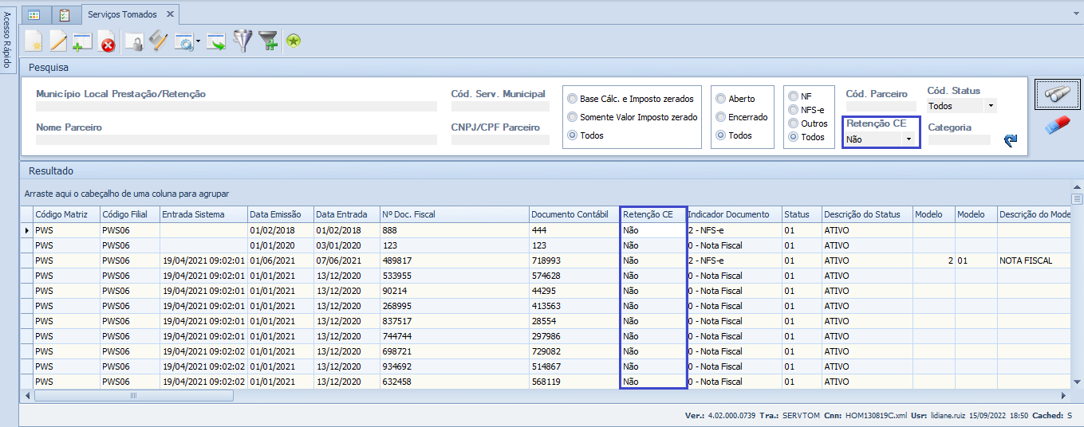Click the Município Local Prestação/Retenção input field

click(x=236, y=106)
